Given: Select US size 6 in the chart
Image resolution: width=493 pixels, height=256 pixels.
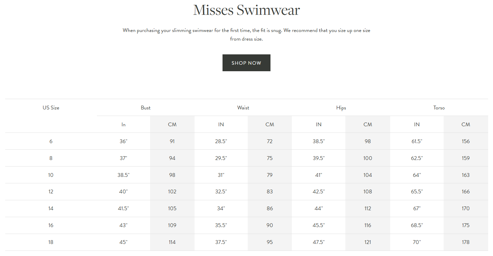Looking at the screenshot, I should pyautogui.click(x=51, y=141).
